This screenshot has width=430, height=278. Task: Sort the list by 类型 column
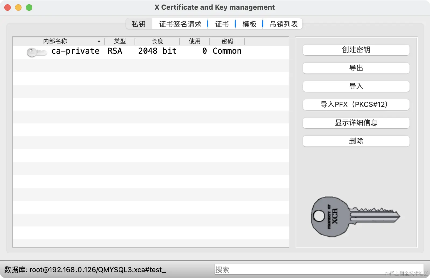pos(120,41)
